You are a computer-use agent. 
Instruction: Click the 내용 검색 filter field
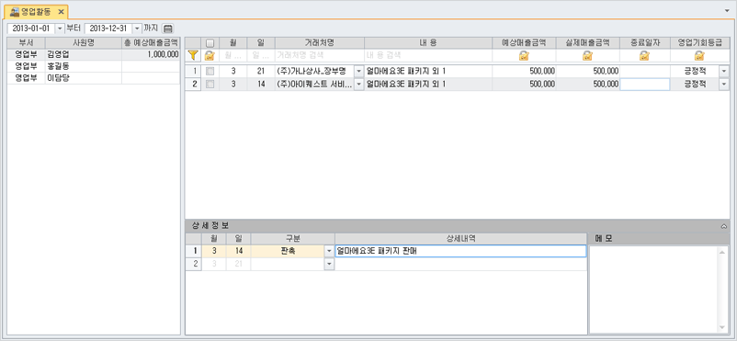pos(428,56)
